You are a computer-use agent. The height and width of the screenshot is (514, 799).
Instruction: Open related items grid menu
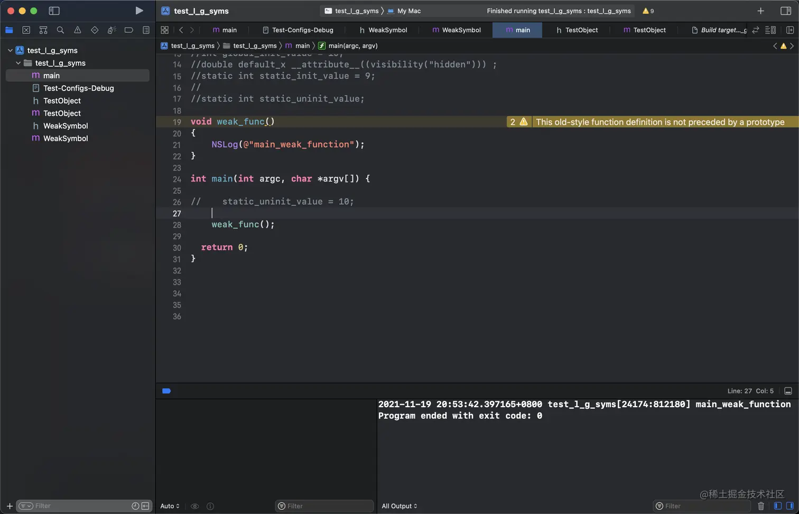(x=164, y=30)
